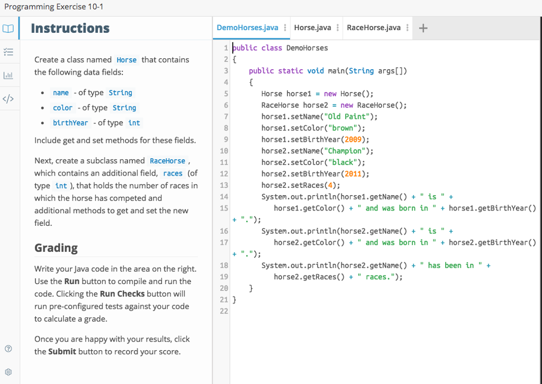
Task: Open the help question-mark icon
Action: tap(8, 349)
